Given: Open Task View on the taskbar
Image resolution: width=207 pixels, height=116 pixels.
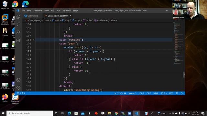Looking at the screenshot, I should pyautogui.click(x=62, y=113).
